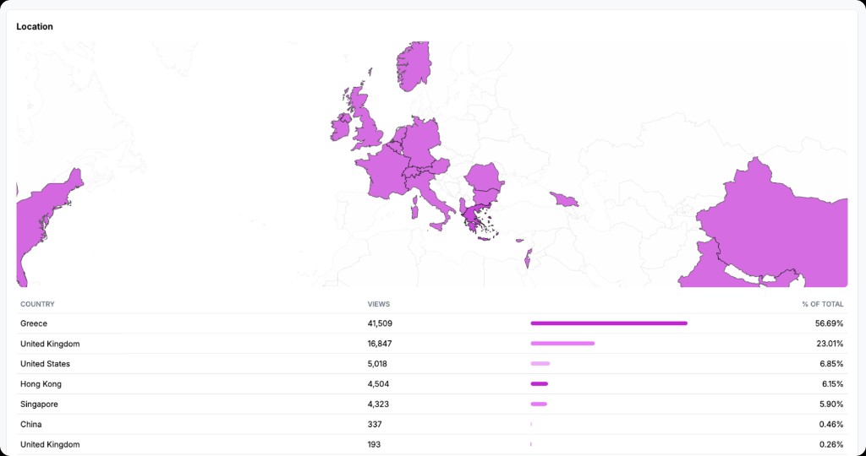This screenshot has height=456, width=866.
Task: Click the % OF TOTAL column header
Action: (822, 304)
